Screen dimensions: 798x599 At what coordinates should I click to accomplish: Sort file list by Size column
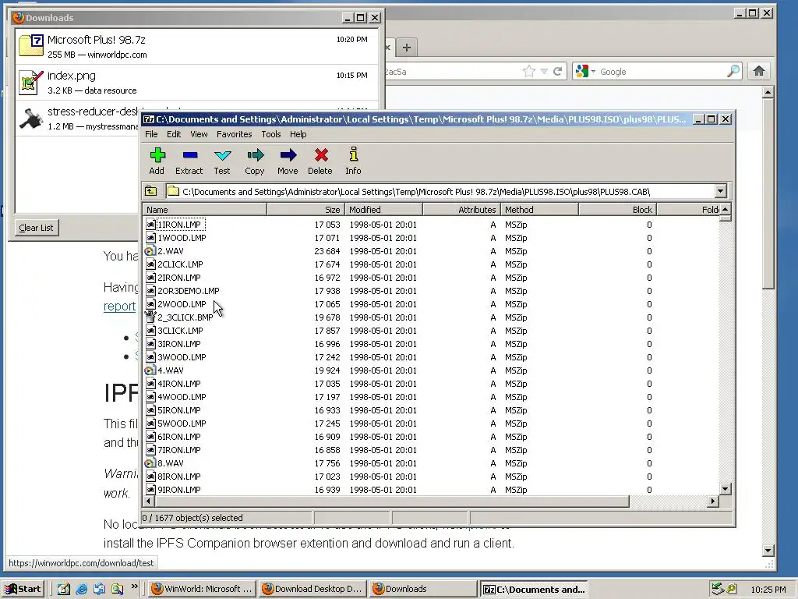point(305,209)
